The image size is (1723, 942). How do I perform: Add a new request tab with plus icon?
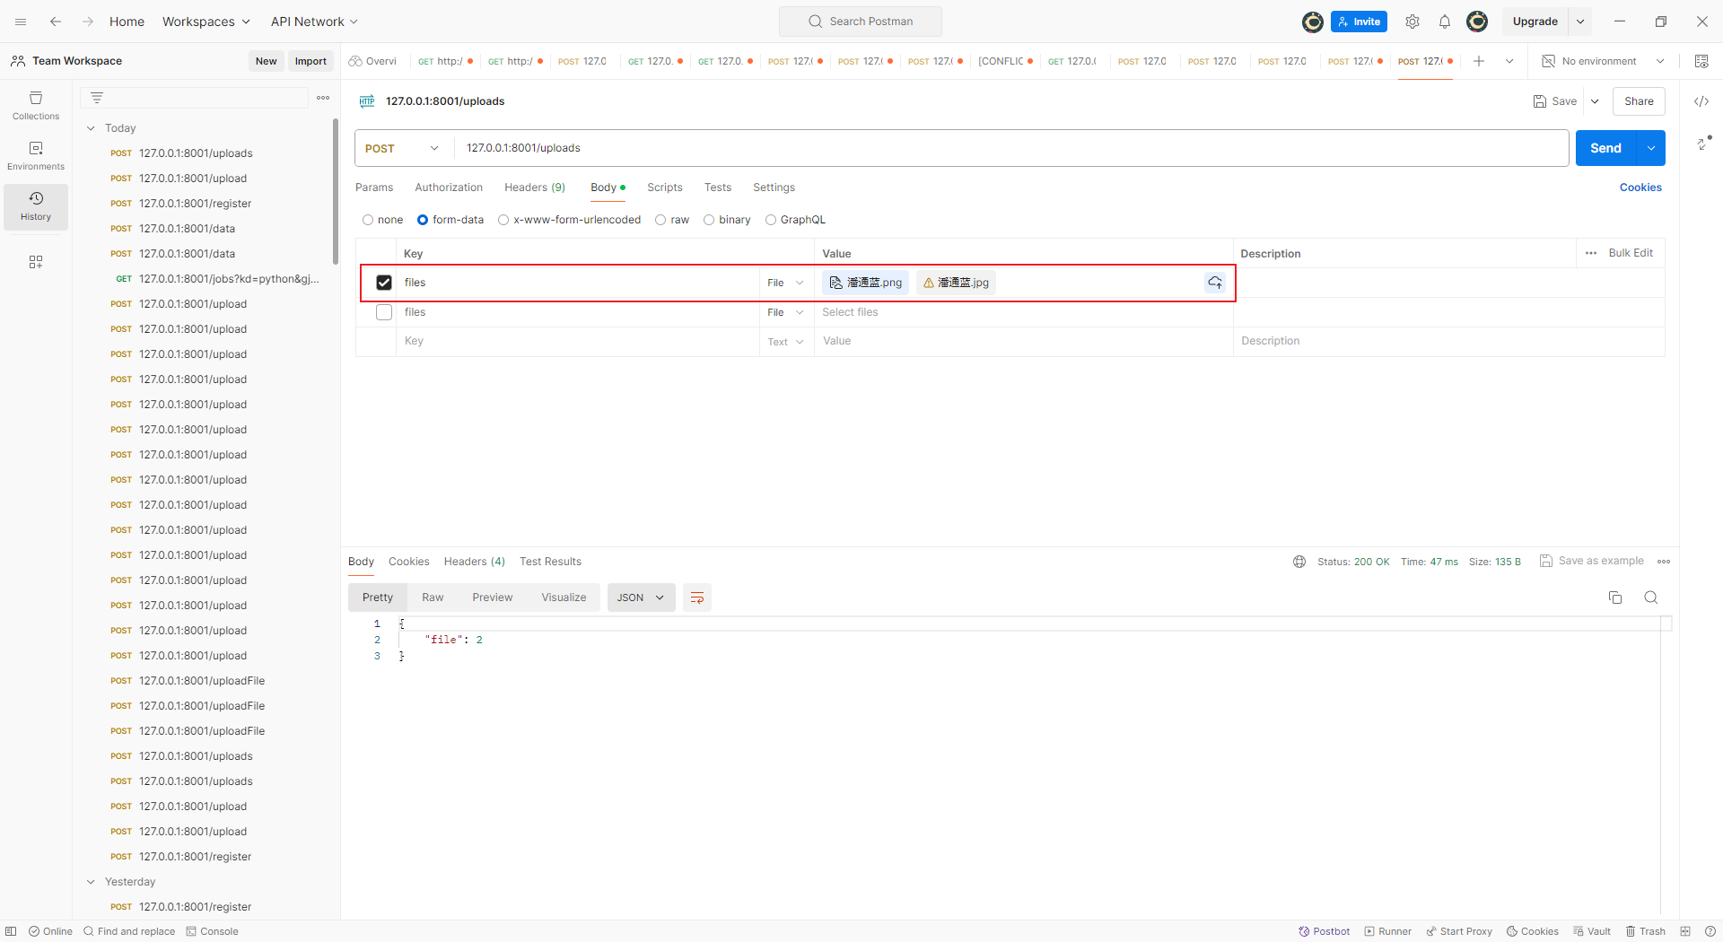pos(1479,61)
